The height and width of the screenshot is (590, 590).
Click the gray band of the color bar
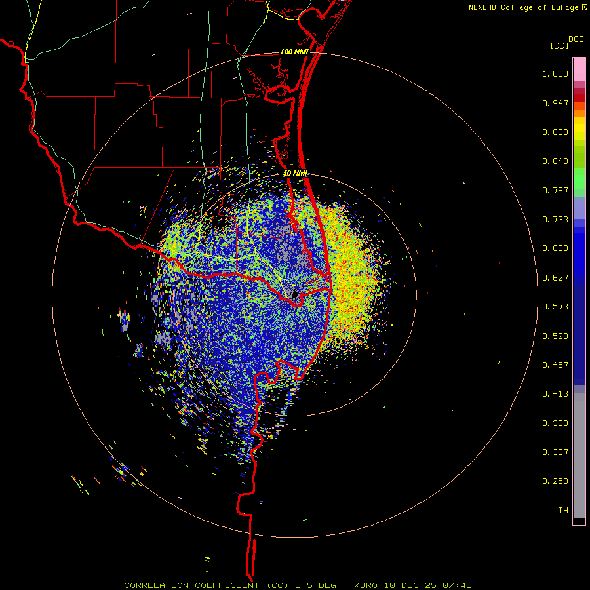pos(579,456)
